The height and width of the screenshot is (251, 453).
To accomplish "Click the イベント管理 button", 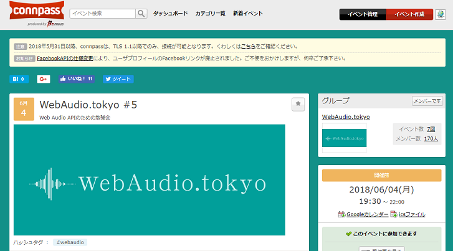I will (363, 14).
